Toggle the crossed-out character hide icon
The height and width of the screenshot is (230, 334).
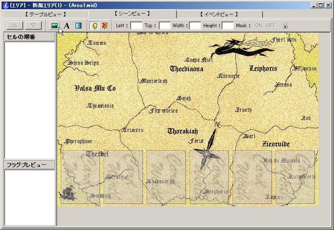(x=105, y=26)
